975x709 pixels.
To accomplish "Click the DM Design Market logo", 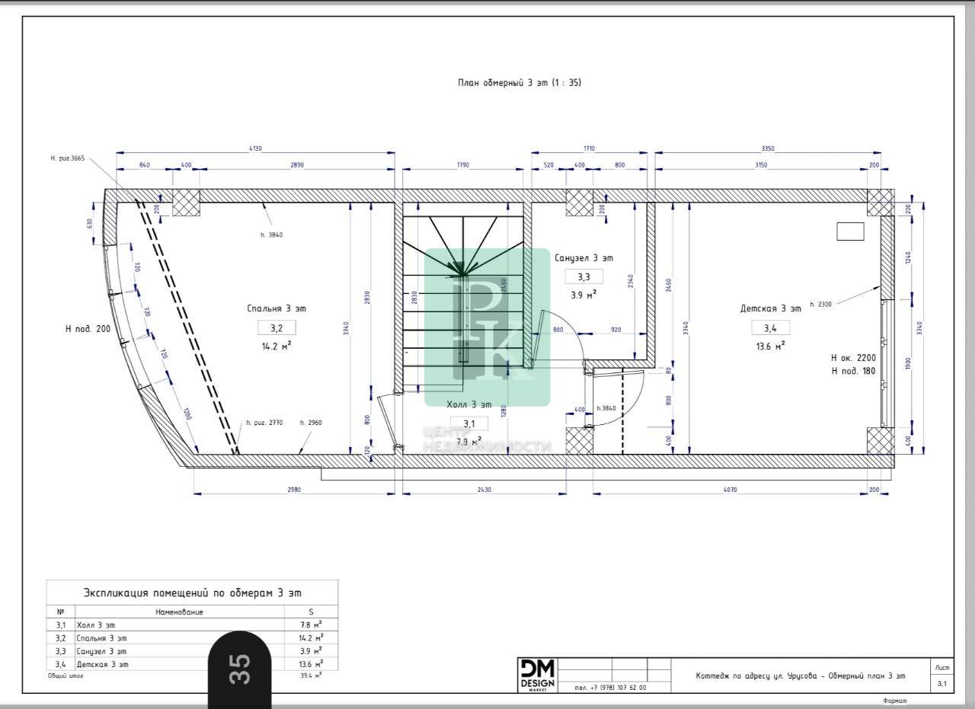I will coord(537,675).
